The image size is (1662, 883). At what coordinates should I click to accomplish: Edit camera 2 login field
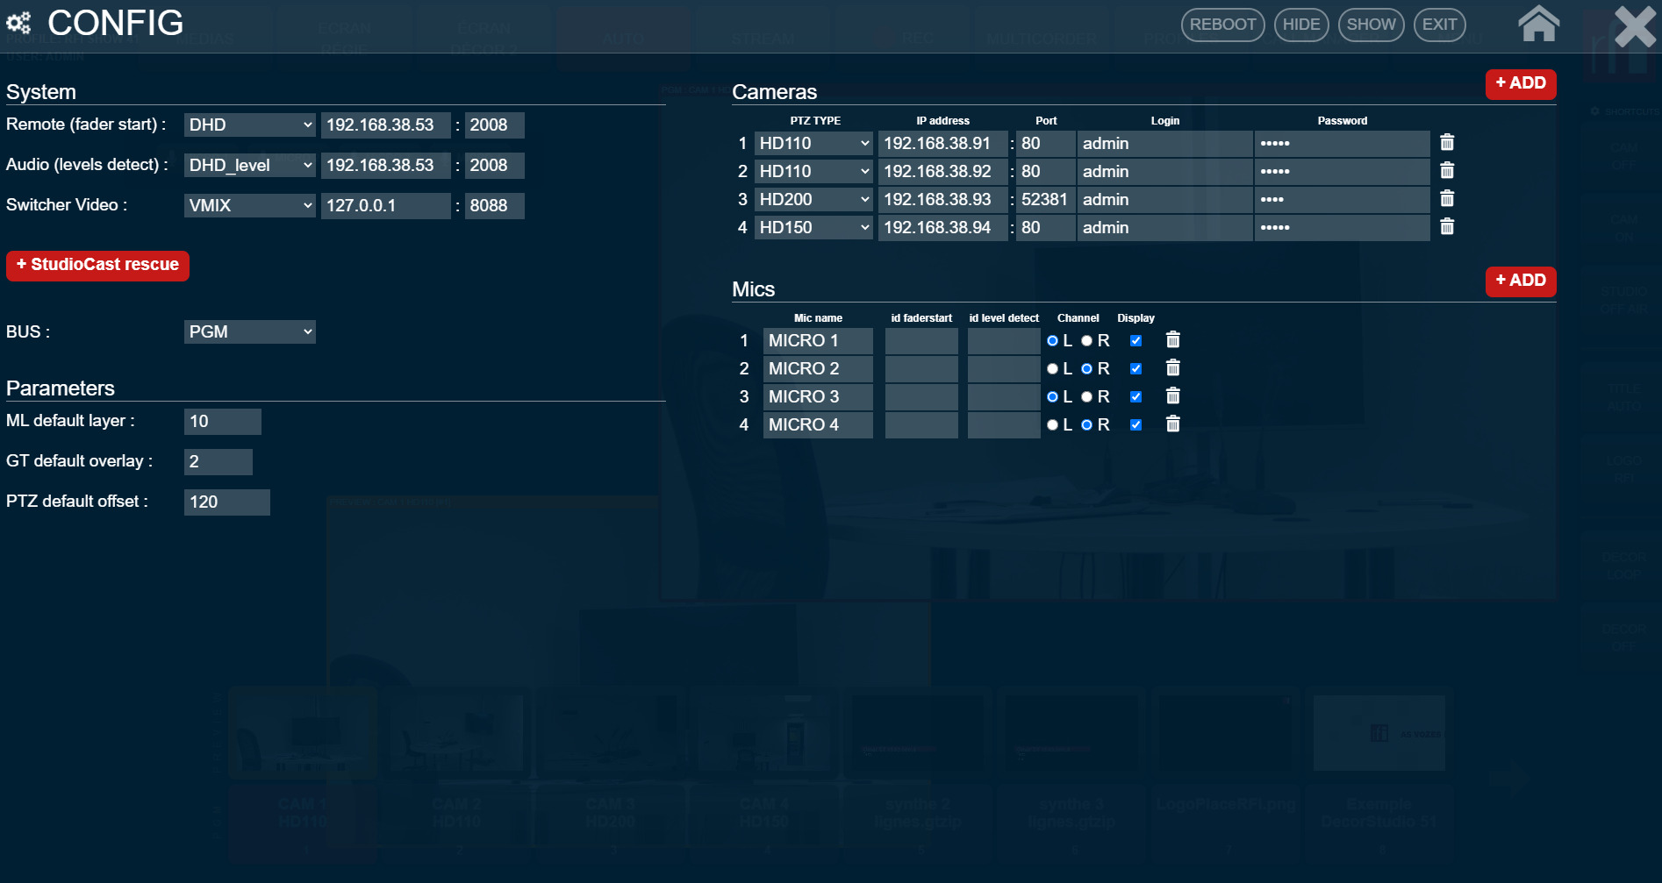point(1164,171)
